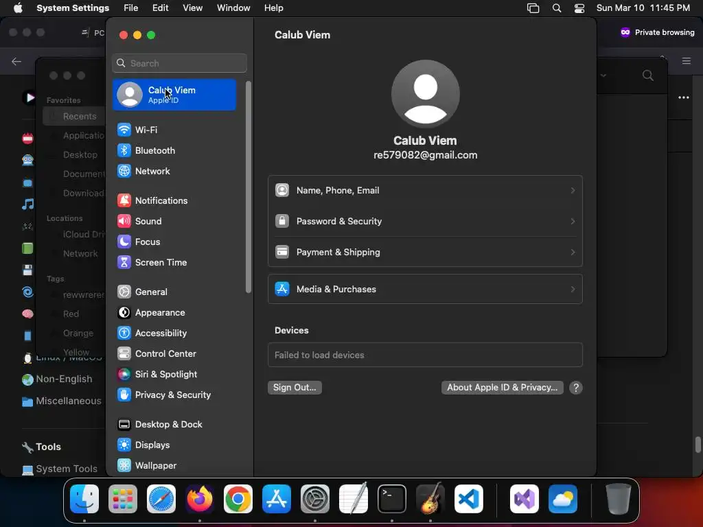Image resolution: width=703 pixels, height=527 pixels.
Task: Expand the Media & Purchases row
Action: [x=425, y=290]
